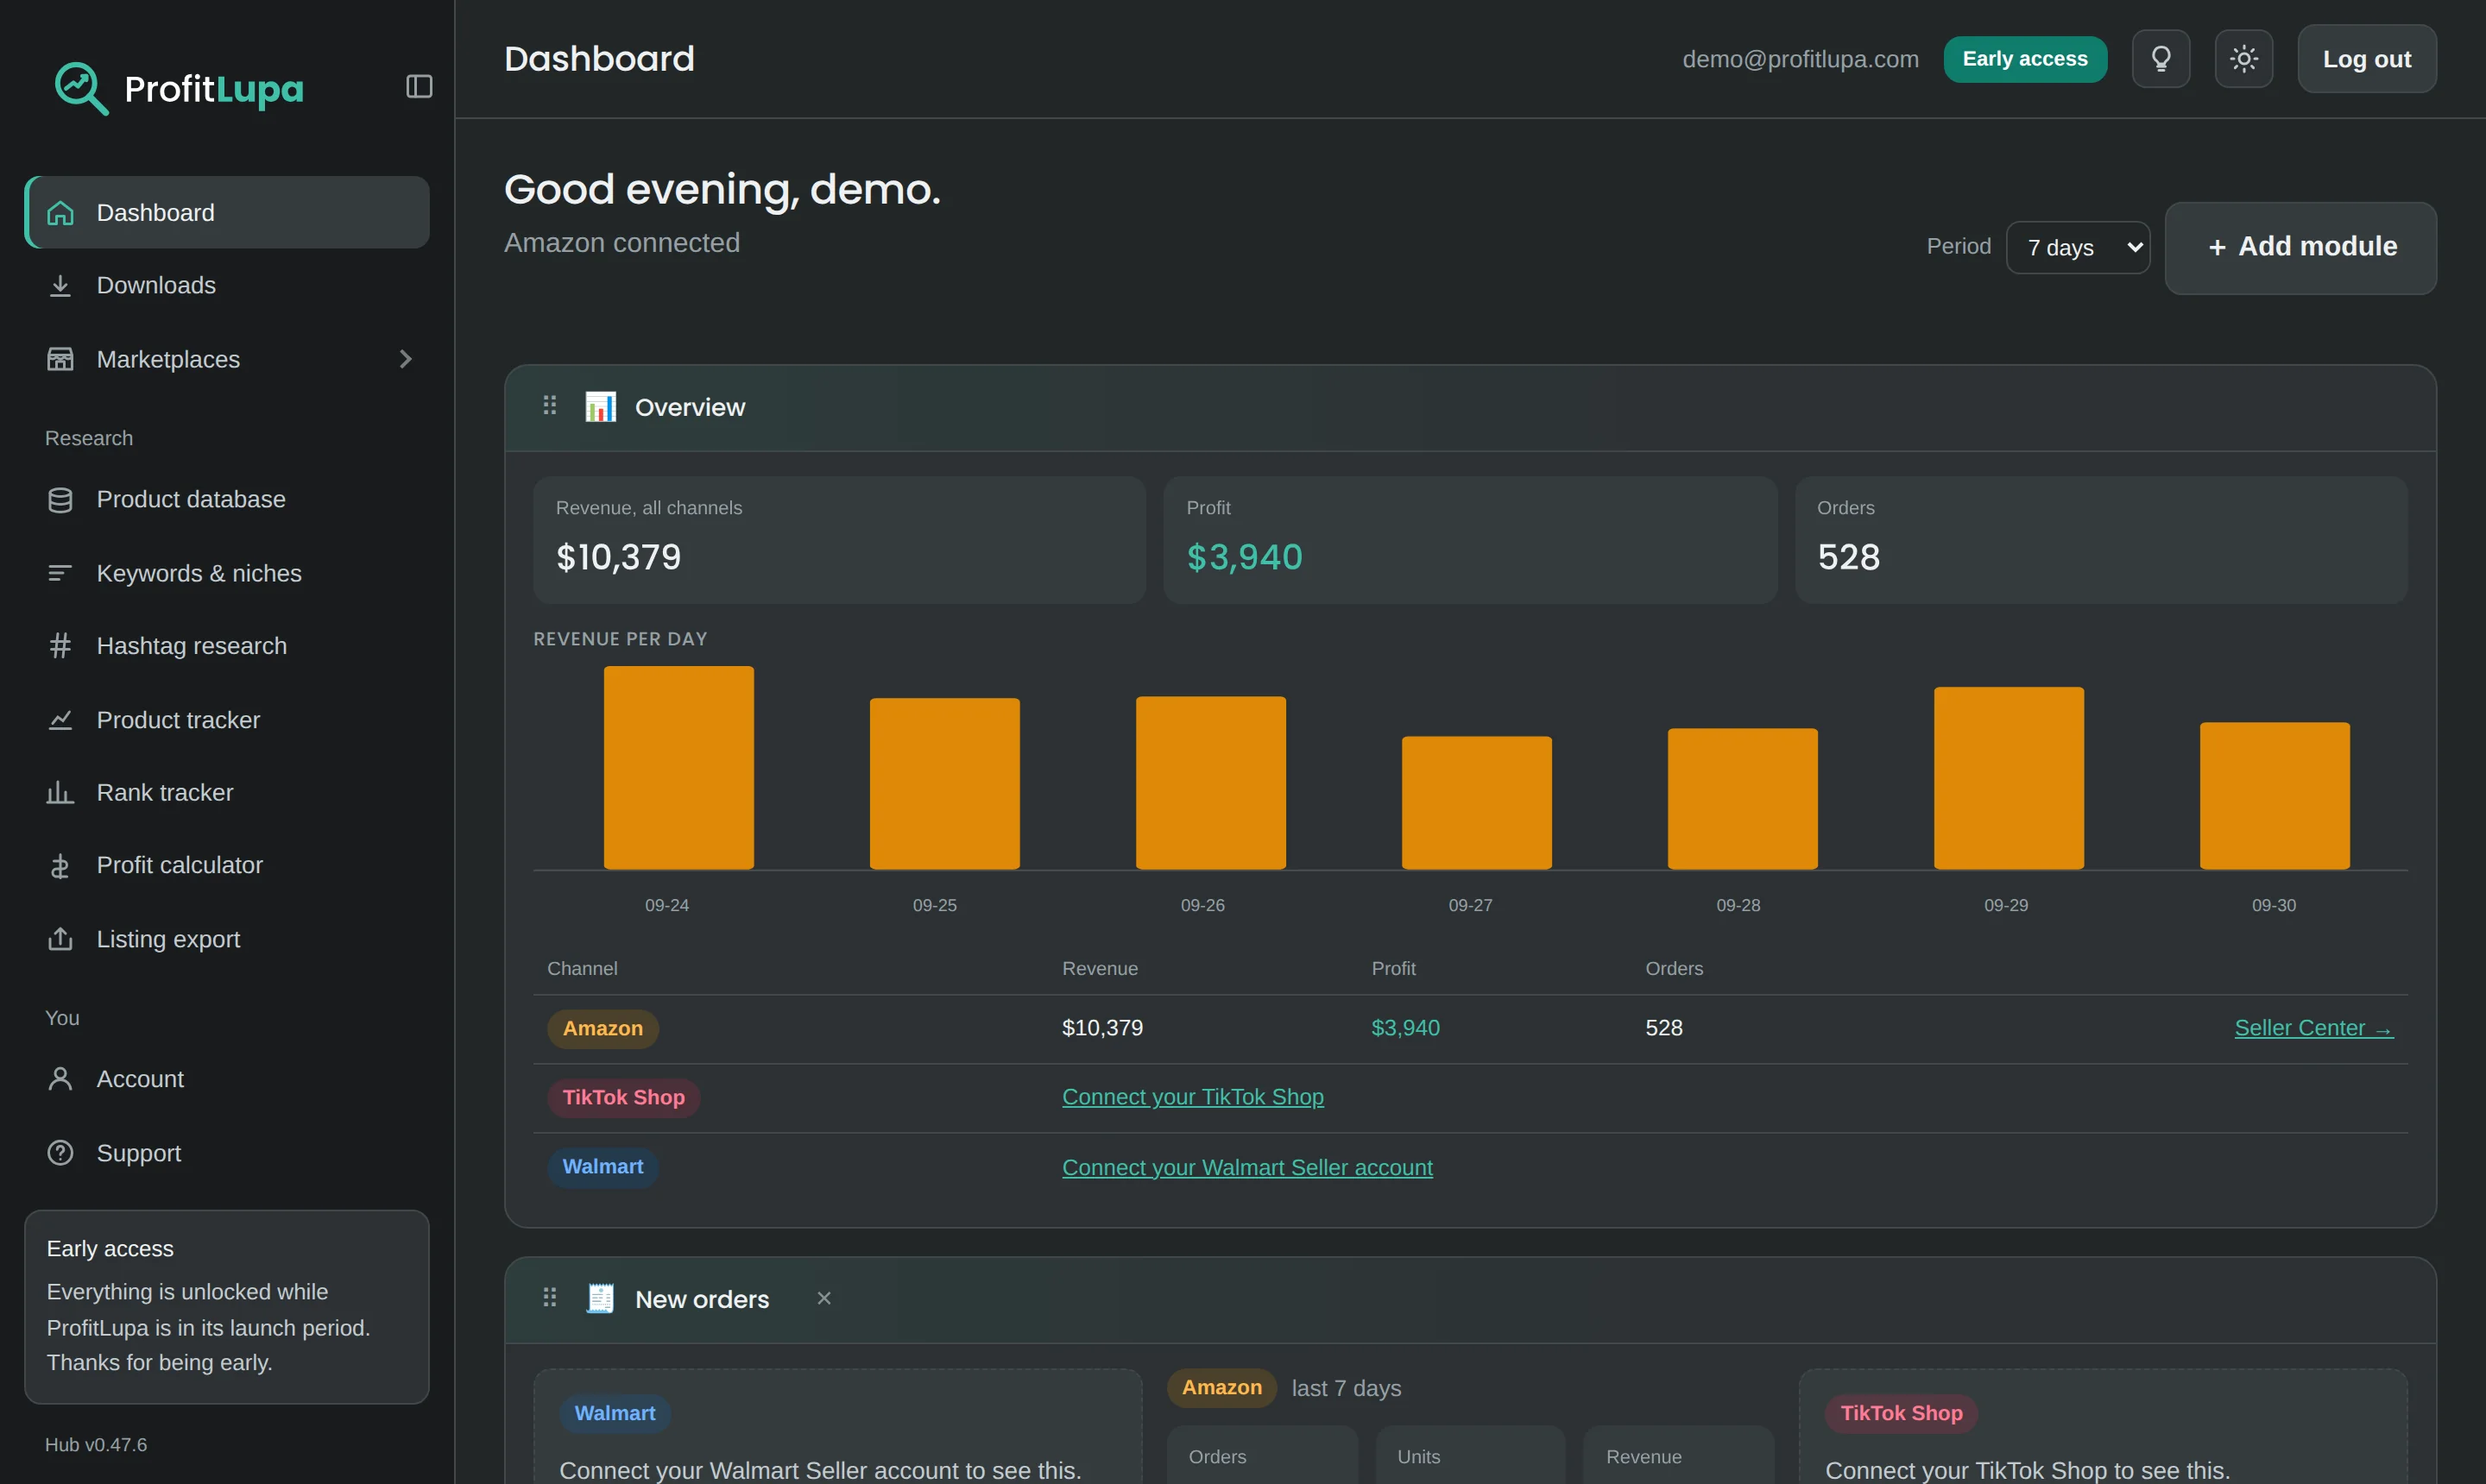Open the Seller Center link
2486x1484 pixels.
[2313, 1028]
